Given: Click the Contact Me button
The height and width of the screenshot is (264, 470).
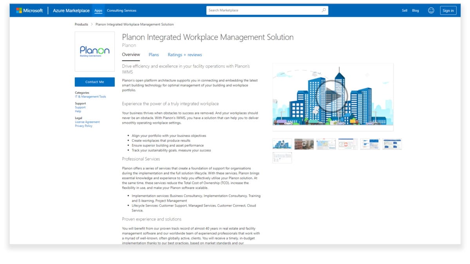Looking at the screenshot, I should coord(94,82).
